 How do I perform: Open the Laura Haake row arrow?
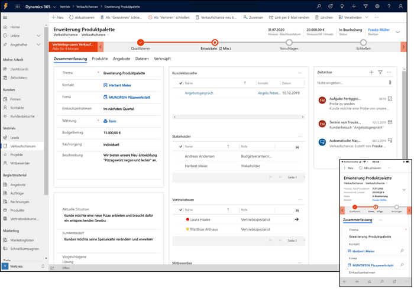click(x=296, y=219)
